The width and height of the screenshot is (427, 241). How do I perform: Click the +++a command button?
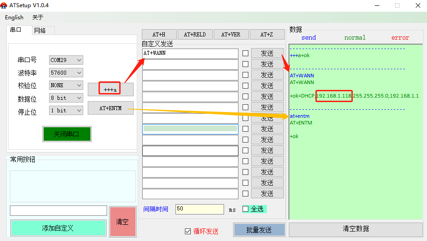pyautogui.click(x=110, y=89)
